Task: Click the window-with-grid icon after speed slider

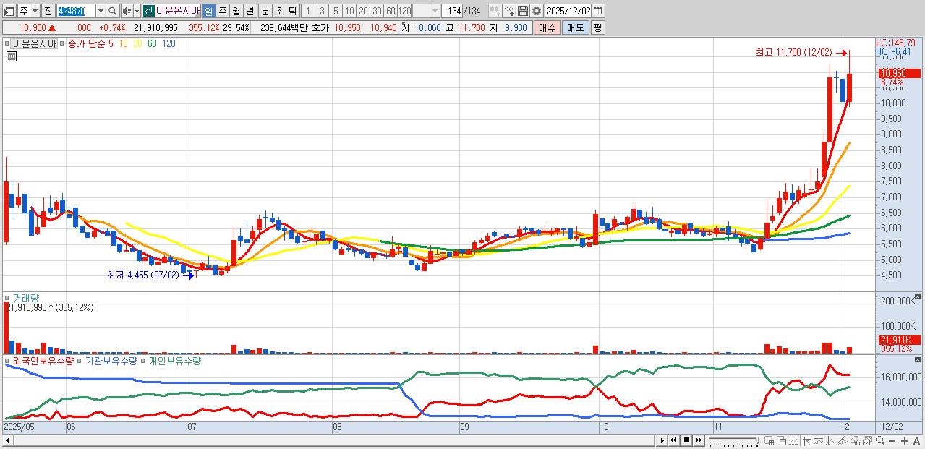Action: (770, 440)
